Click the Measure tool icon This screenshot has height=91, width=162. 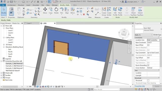click(x=97, y=13)
